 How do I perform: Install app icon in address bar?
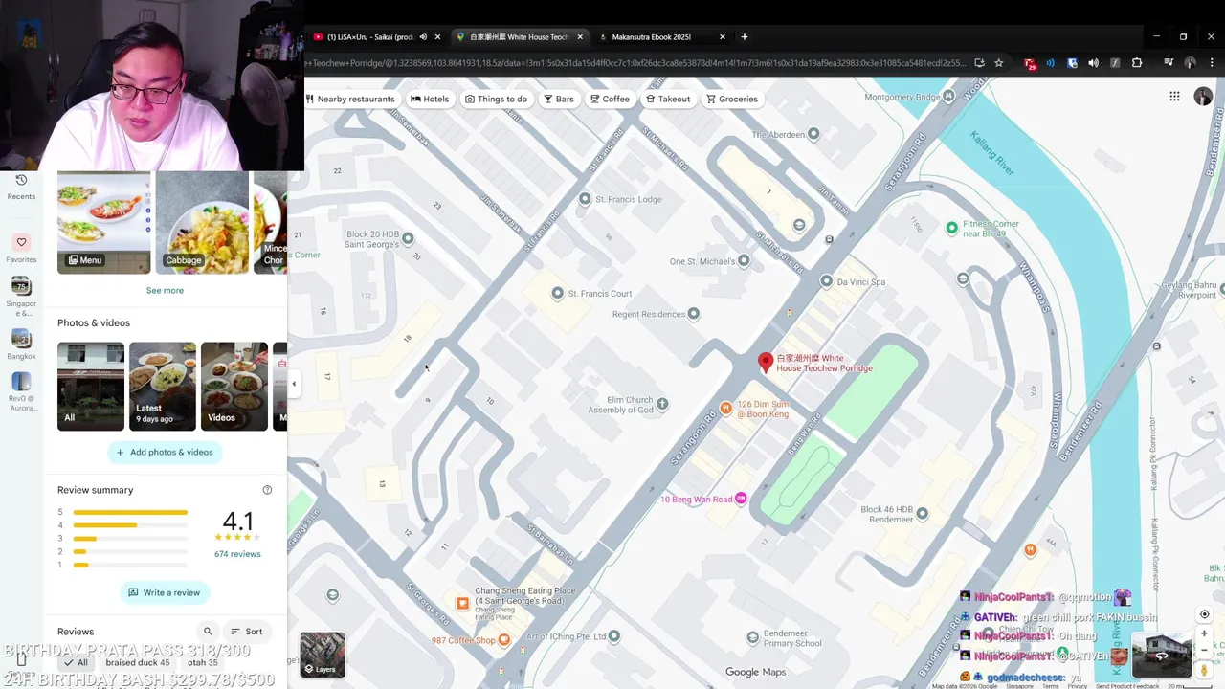coord(979,63)
